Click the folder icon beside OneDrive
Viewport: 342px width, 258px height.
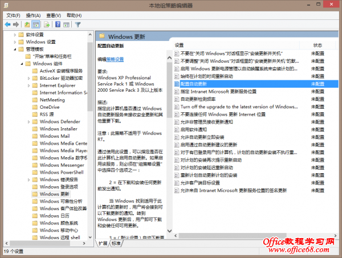[35, 107]
